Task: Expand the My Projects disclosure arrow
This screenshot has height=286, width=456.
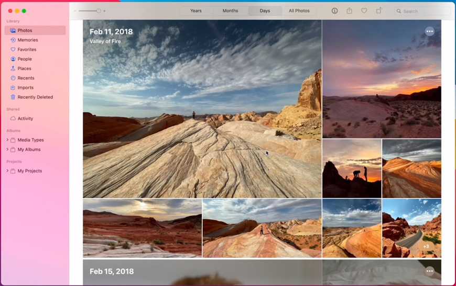Action: [7, 171]
